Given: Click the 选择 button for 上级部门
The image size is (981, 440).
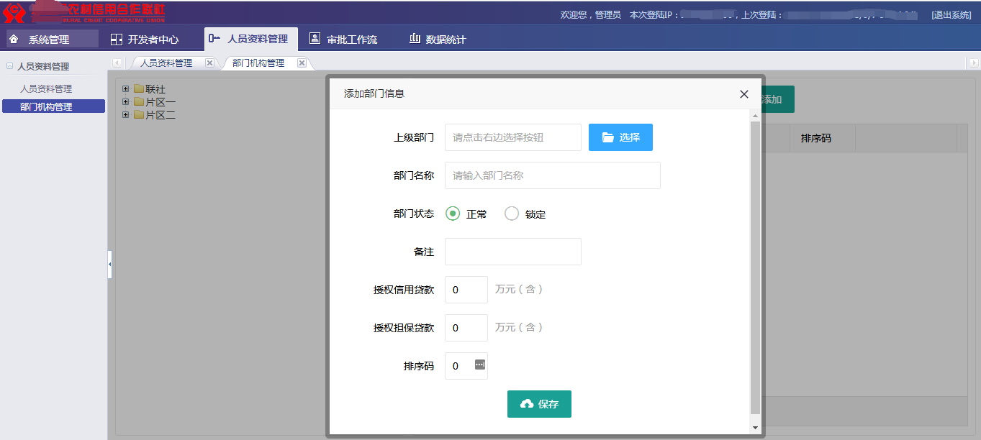Looking at the screenshot, I should [620, 137].
